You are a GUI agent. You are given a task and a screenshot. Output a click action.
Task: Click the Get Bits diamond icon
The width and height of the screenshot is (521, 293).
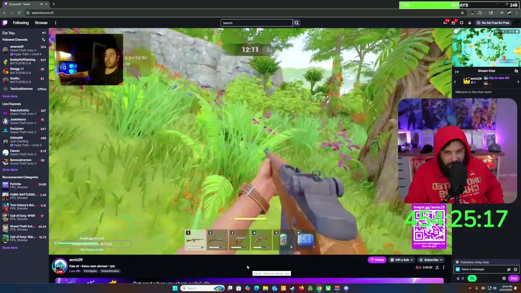click(470, 23)
